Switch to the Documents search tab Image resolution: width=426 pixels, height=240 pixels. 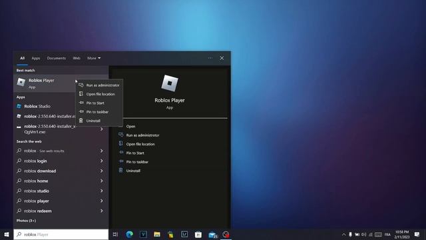[56, 58]
